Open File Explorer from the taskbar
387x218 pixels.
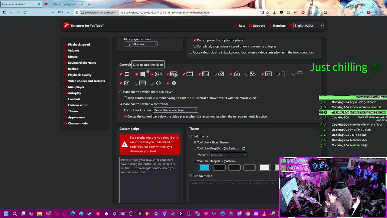tap(39, 214)
